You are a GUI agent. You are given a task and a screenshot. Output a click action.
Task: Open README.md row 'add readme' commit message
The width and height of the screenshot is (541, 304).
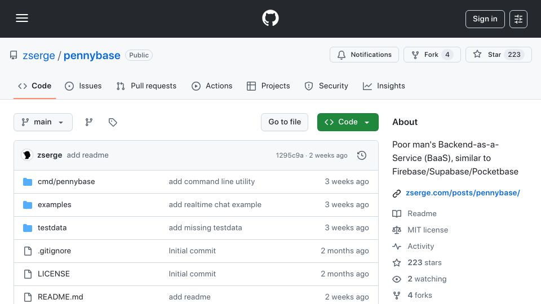coord(189,297)
